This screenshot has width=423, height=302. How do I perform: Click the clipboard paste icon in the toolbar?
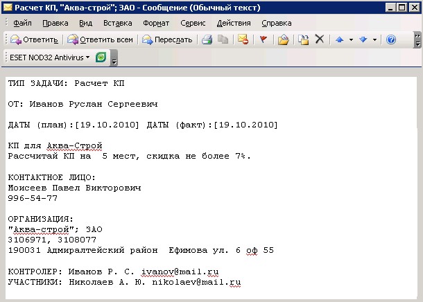(x=303, y=40)
